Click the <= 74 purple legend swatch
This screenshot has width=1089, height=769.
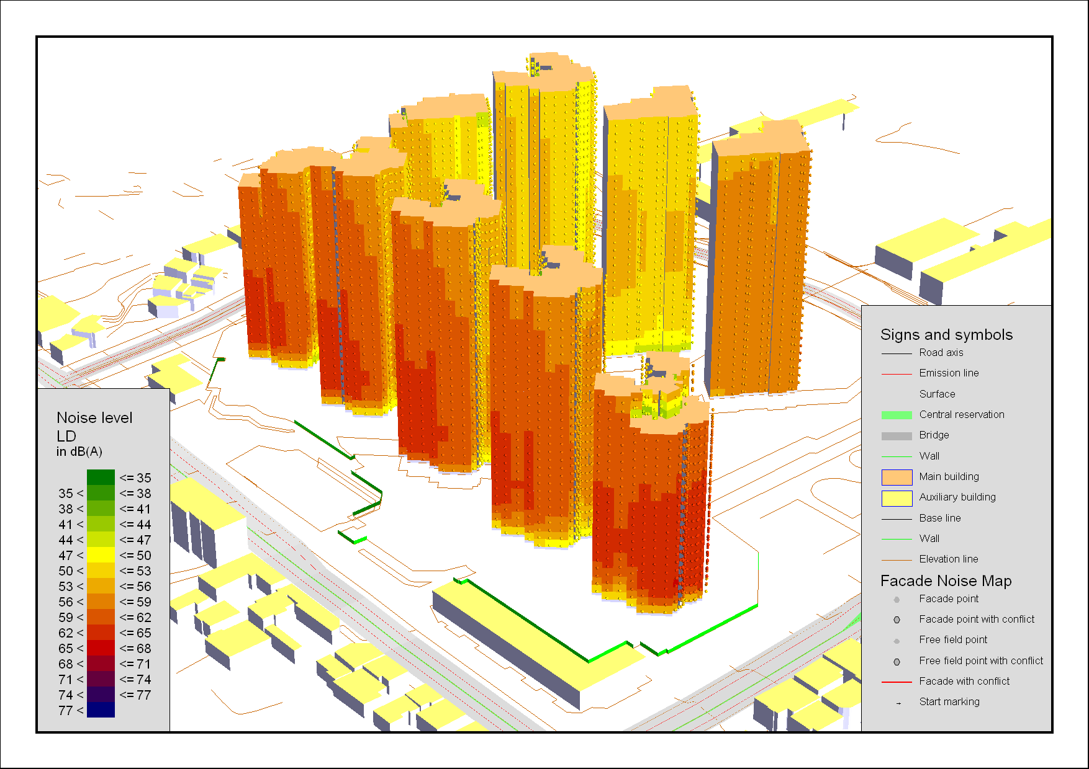point(101,678)
